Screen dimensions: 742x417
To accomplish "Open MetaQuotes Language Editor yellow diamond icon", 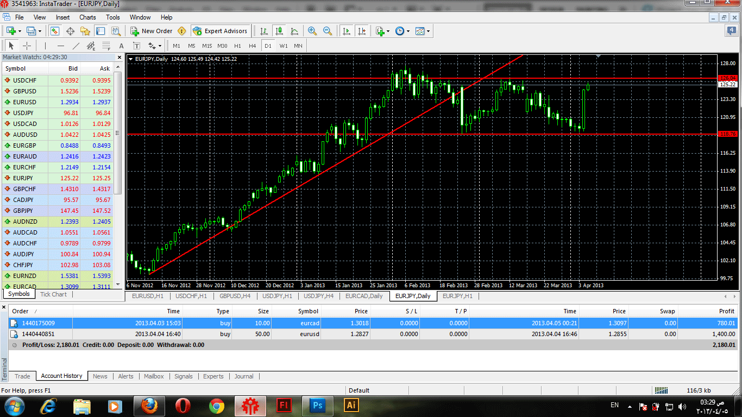I will 182,31.
